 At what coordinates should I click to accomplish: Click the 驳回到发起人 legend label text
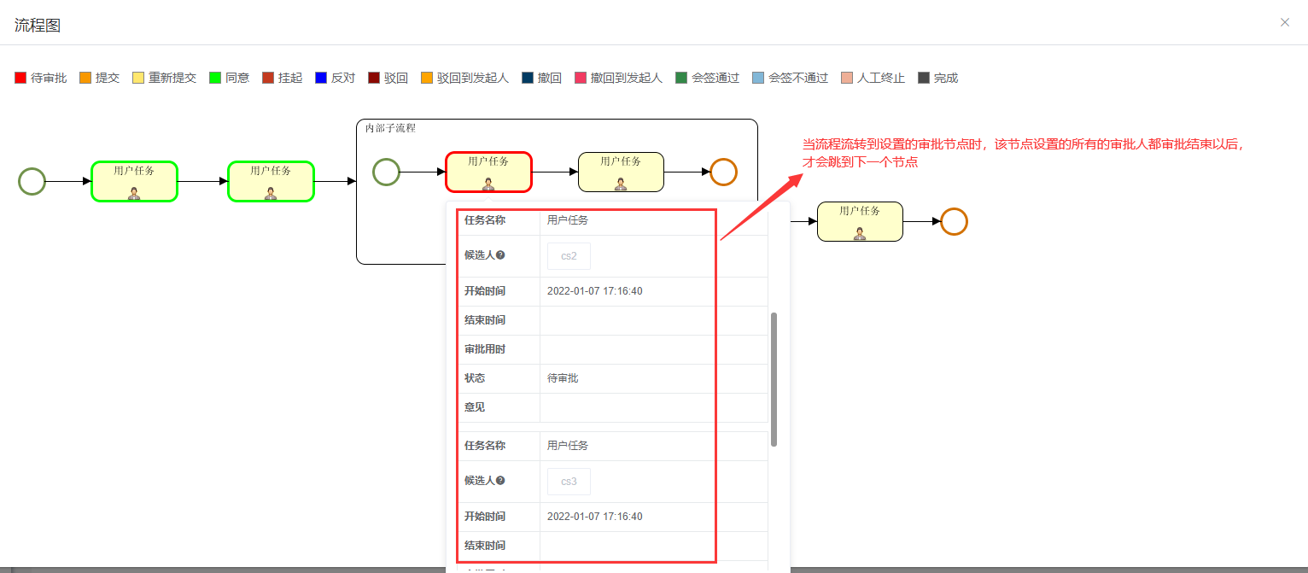473,78
